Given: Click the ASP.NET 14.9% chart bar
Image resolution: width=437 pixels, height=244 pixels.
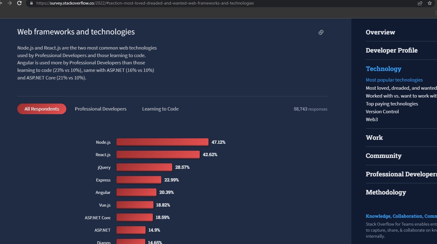Looking at the screenshot, I should point(131,230).
